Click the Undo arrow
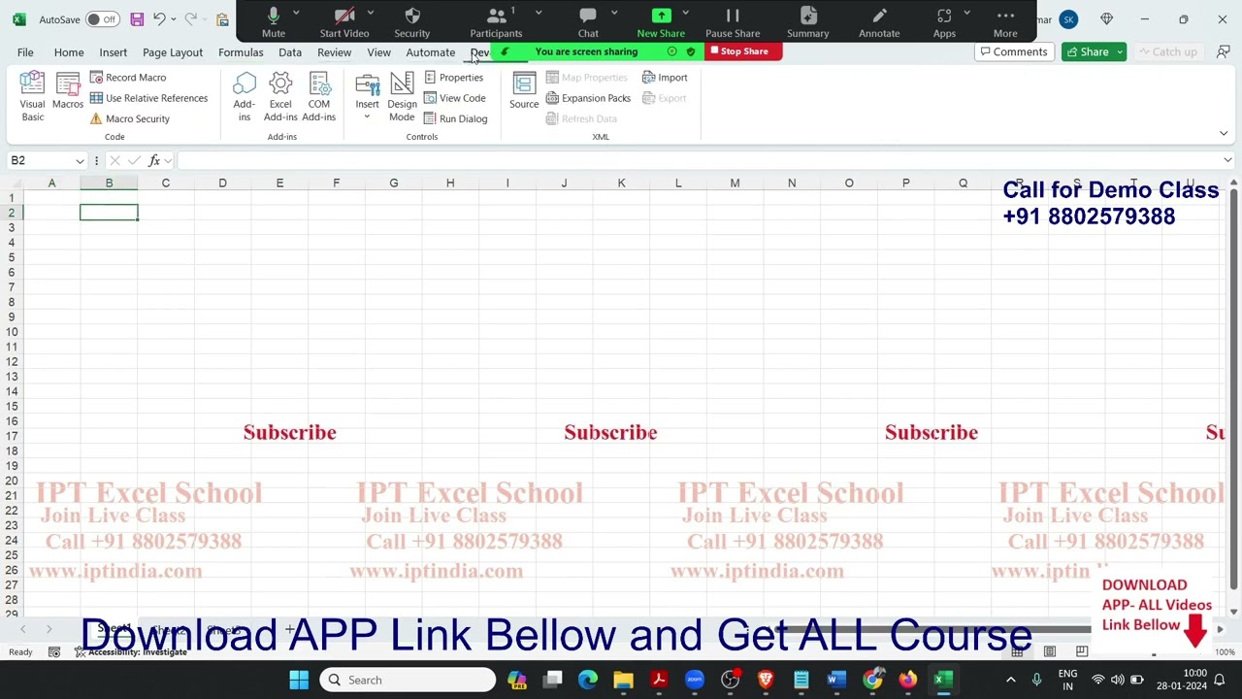The width and height of the screenshot is (1242, 699). tap(159, 19)
